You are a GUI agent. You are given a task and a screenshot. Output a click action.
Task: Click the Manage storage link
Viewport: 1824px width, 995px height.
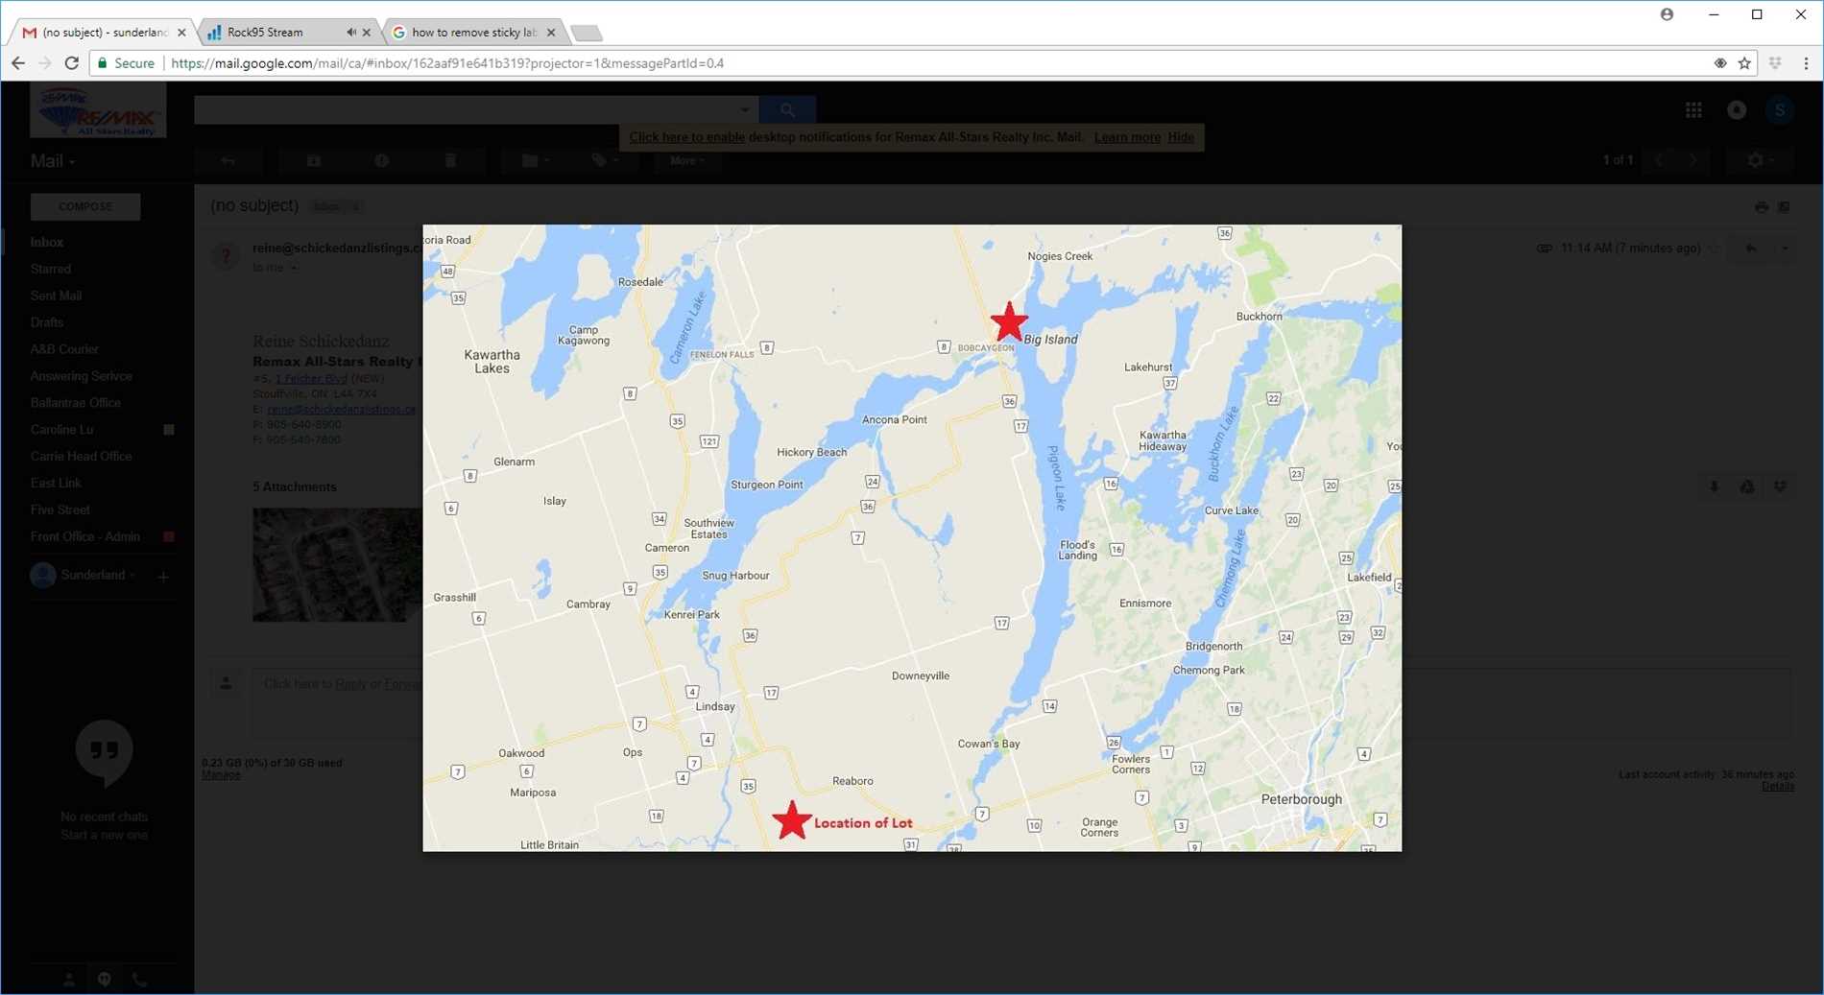221,775
